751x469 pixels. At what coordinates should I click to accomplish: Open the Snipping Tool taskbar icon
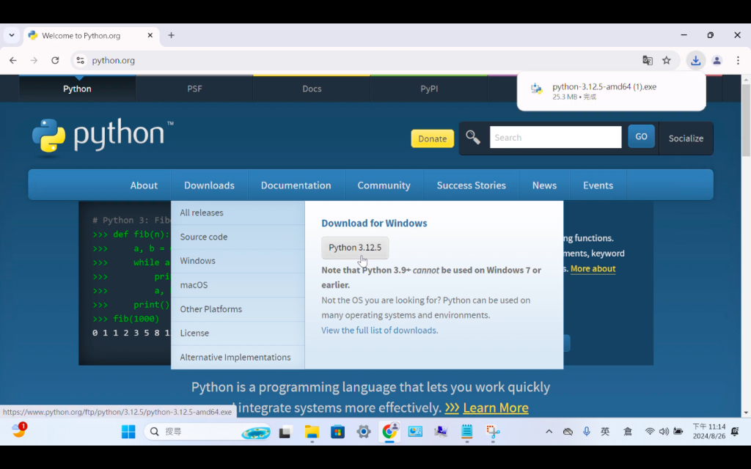493,432
